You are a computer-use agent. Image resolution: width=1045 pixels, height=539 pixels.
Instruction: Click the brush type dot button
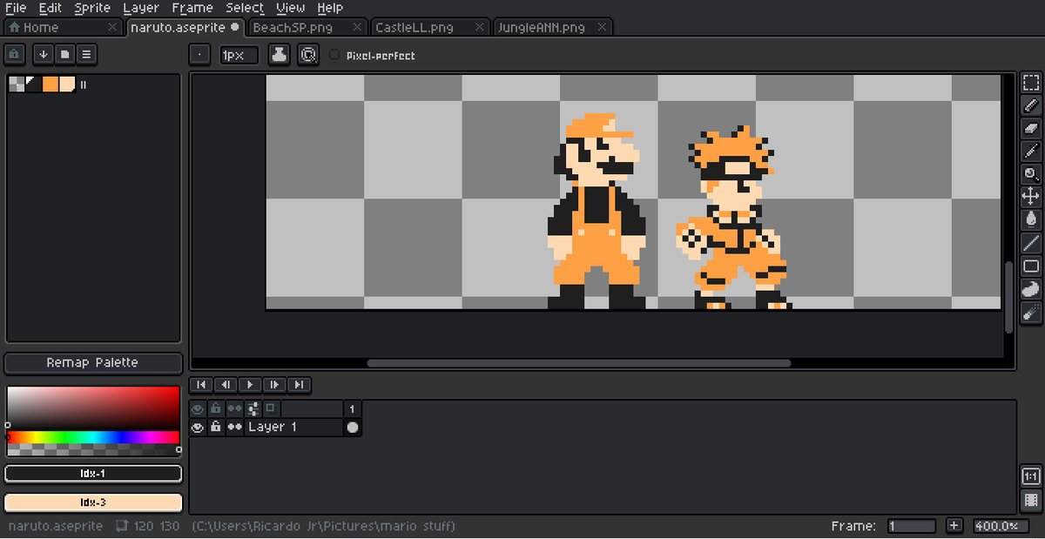(x=199, y=55)
